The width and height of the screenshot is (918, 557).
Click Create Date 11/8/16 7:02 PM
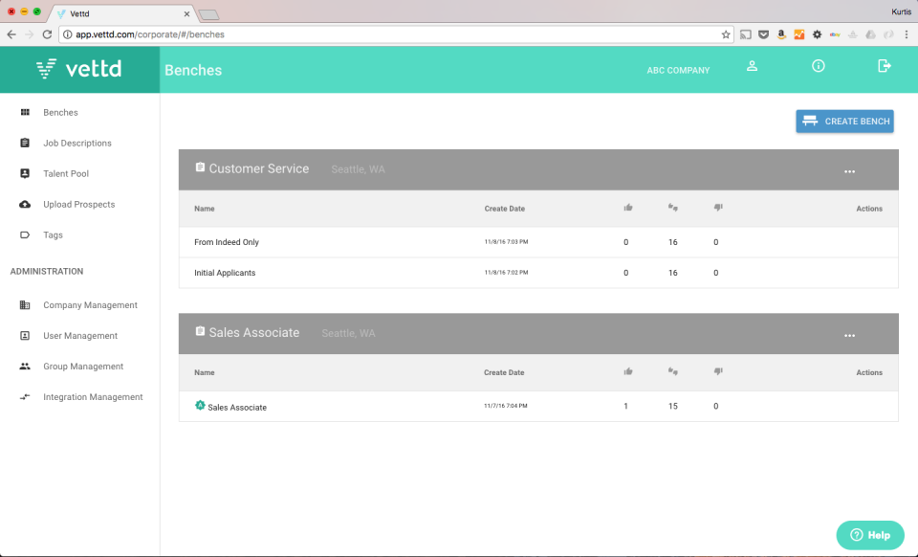point(506,273)
